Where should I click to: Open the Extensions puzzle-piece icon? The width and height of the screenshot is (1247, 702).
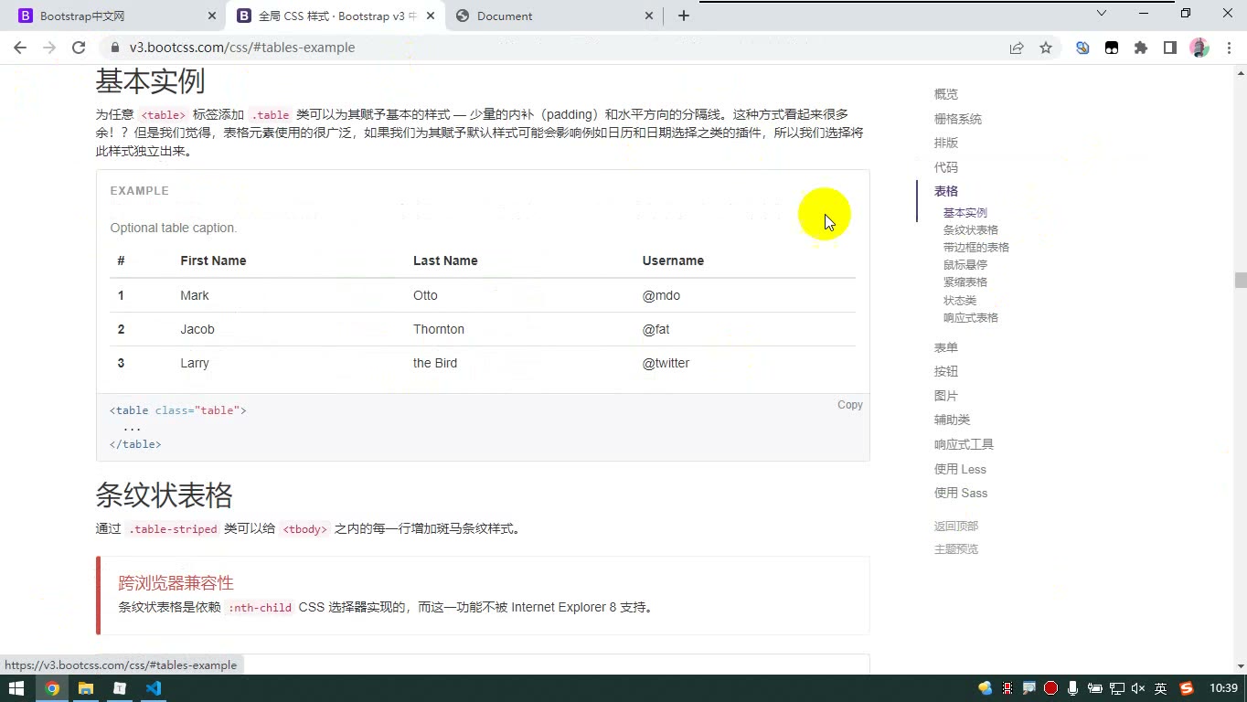tap(1141, 48)
